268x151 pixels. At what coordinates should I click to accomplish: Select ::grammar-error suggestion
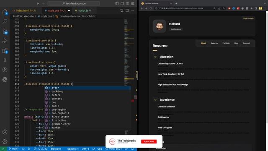tap(88, 124)
